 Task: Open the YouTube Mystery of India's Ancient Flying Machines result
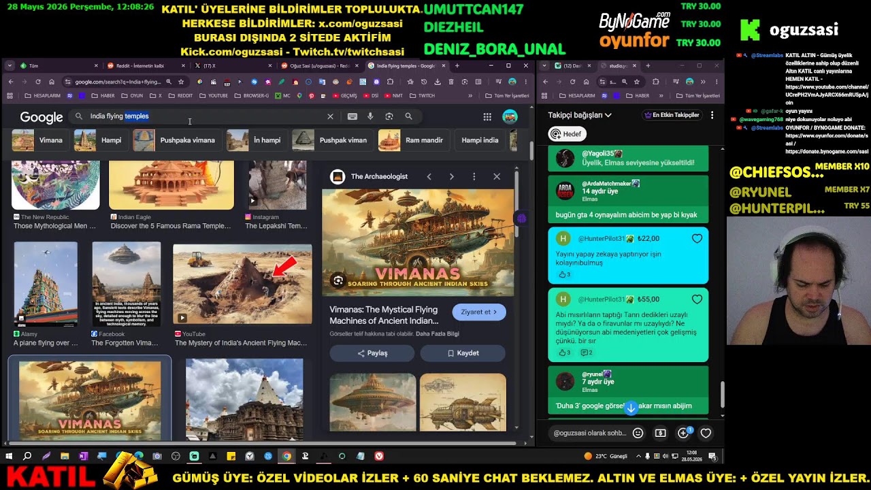click(242, 284)
